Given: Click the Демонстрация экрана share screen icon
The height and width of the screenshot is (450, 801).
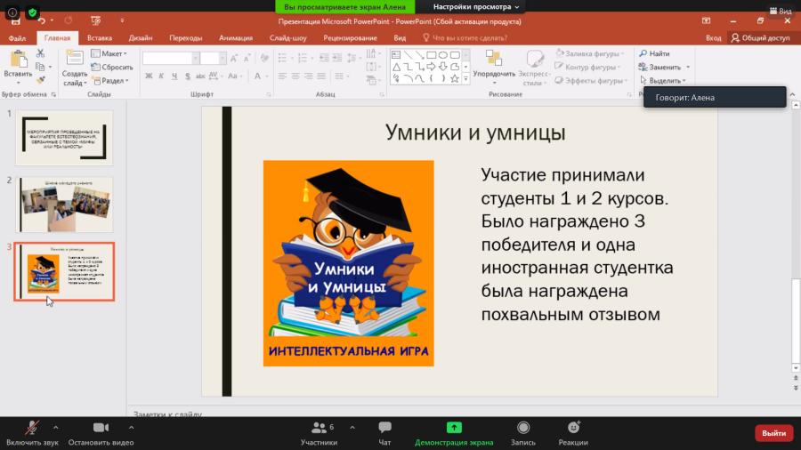Looking at the screenshot, I should pos(454,428).
